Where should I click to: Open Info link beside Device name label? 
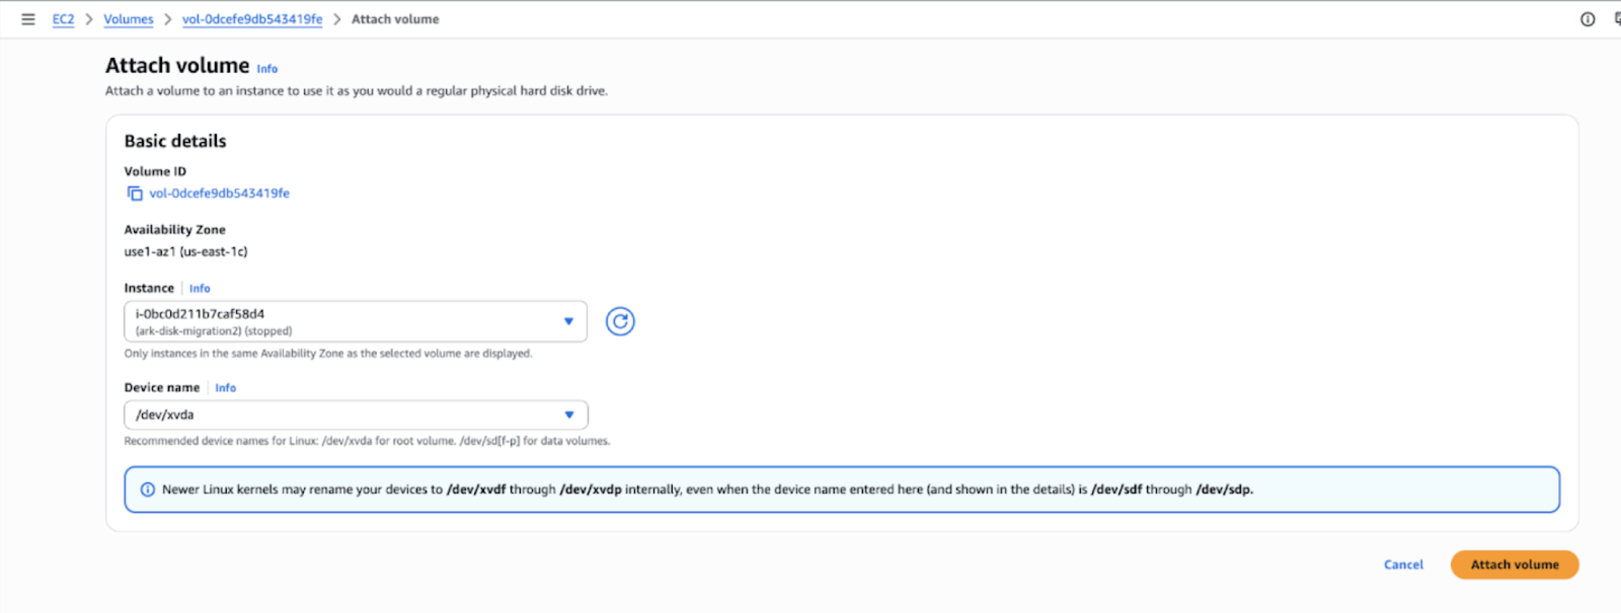pyautogui.click(x=225, y=388)
